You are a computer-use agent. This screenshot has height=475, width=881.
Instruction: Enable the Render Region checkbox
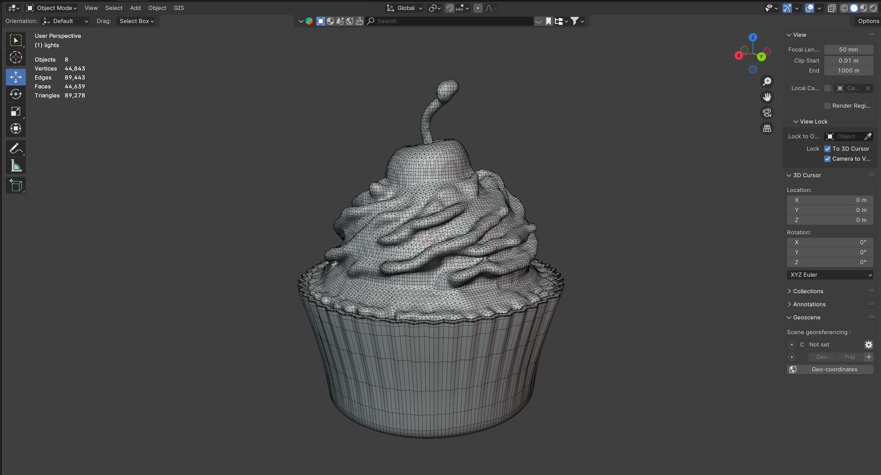pyautogui.click(x=827, y=106)
